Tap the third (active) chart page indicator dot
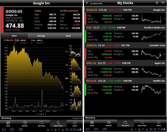167x132 pixels. [x=41, y=114]
